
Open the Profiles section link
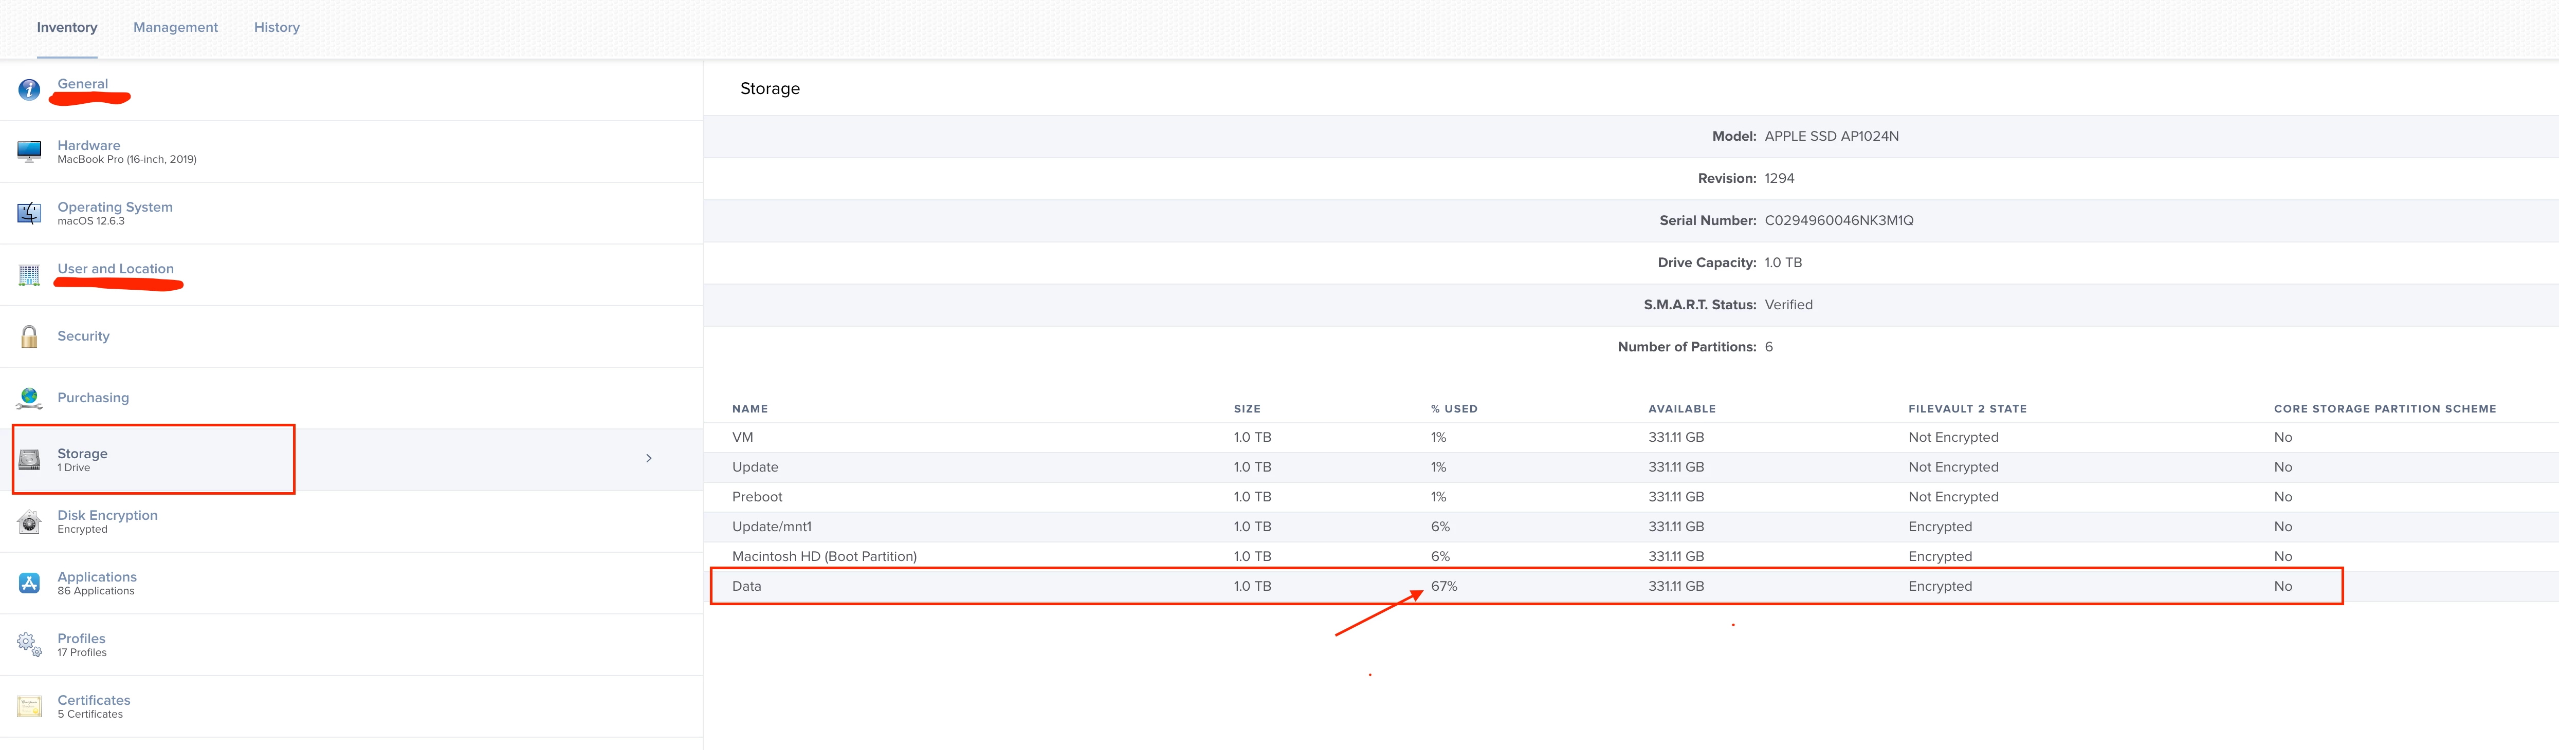(x=81, y=639)
